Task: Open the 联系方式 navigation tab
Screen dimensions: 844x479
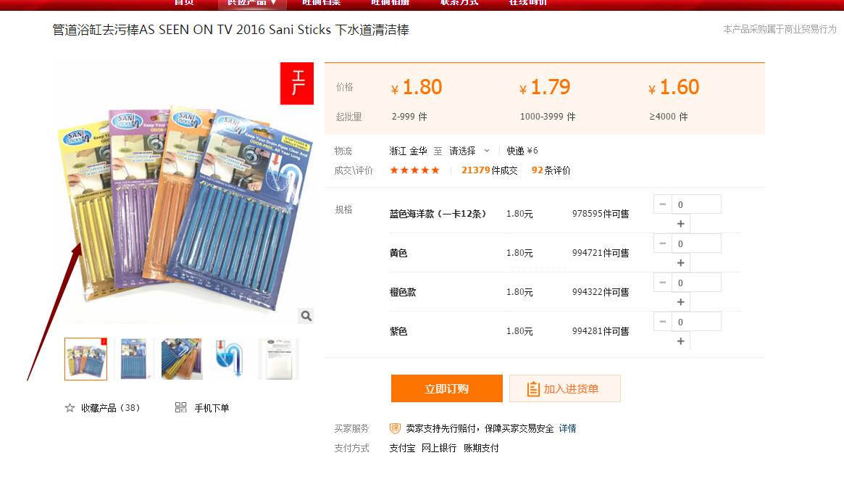Action: pos(459,3)
